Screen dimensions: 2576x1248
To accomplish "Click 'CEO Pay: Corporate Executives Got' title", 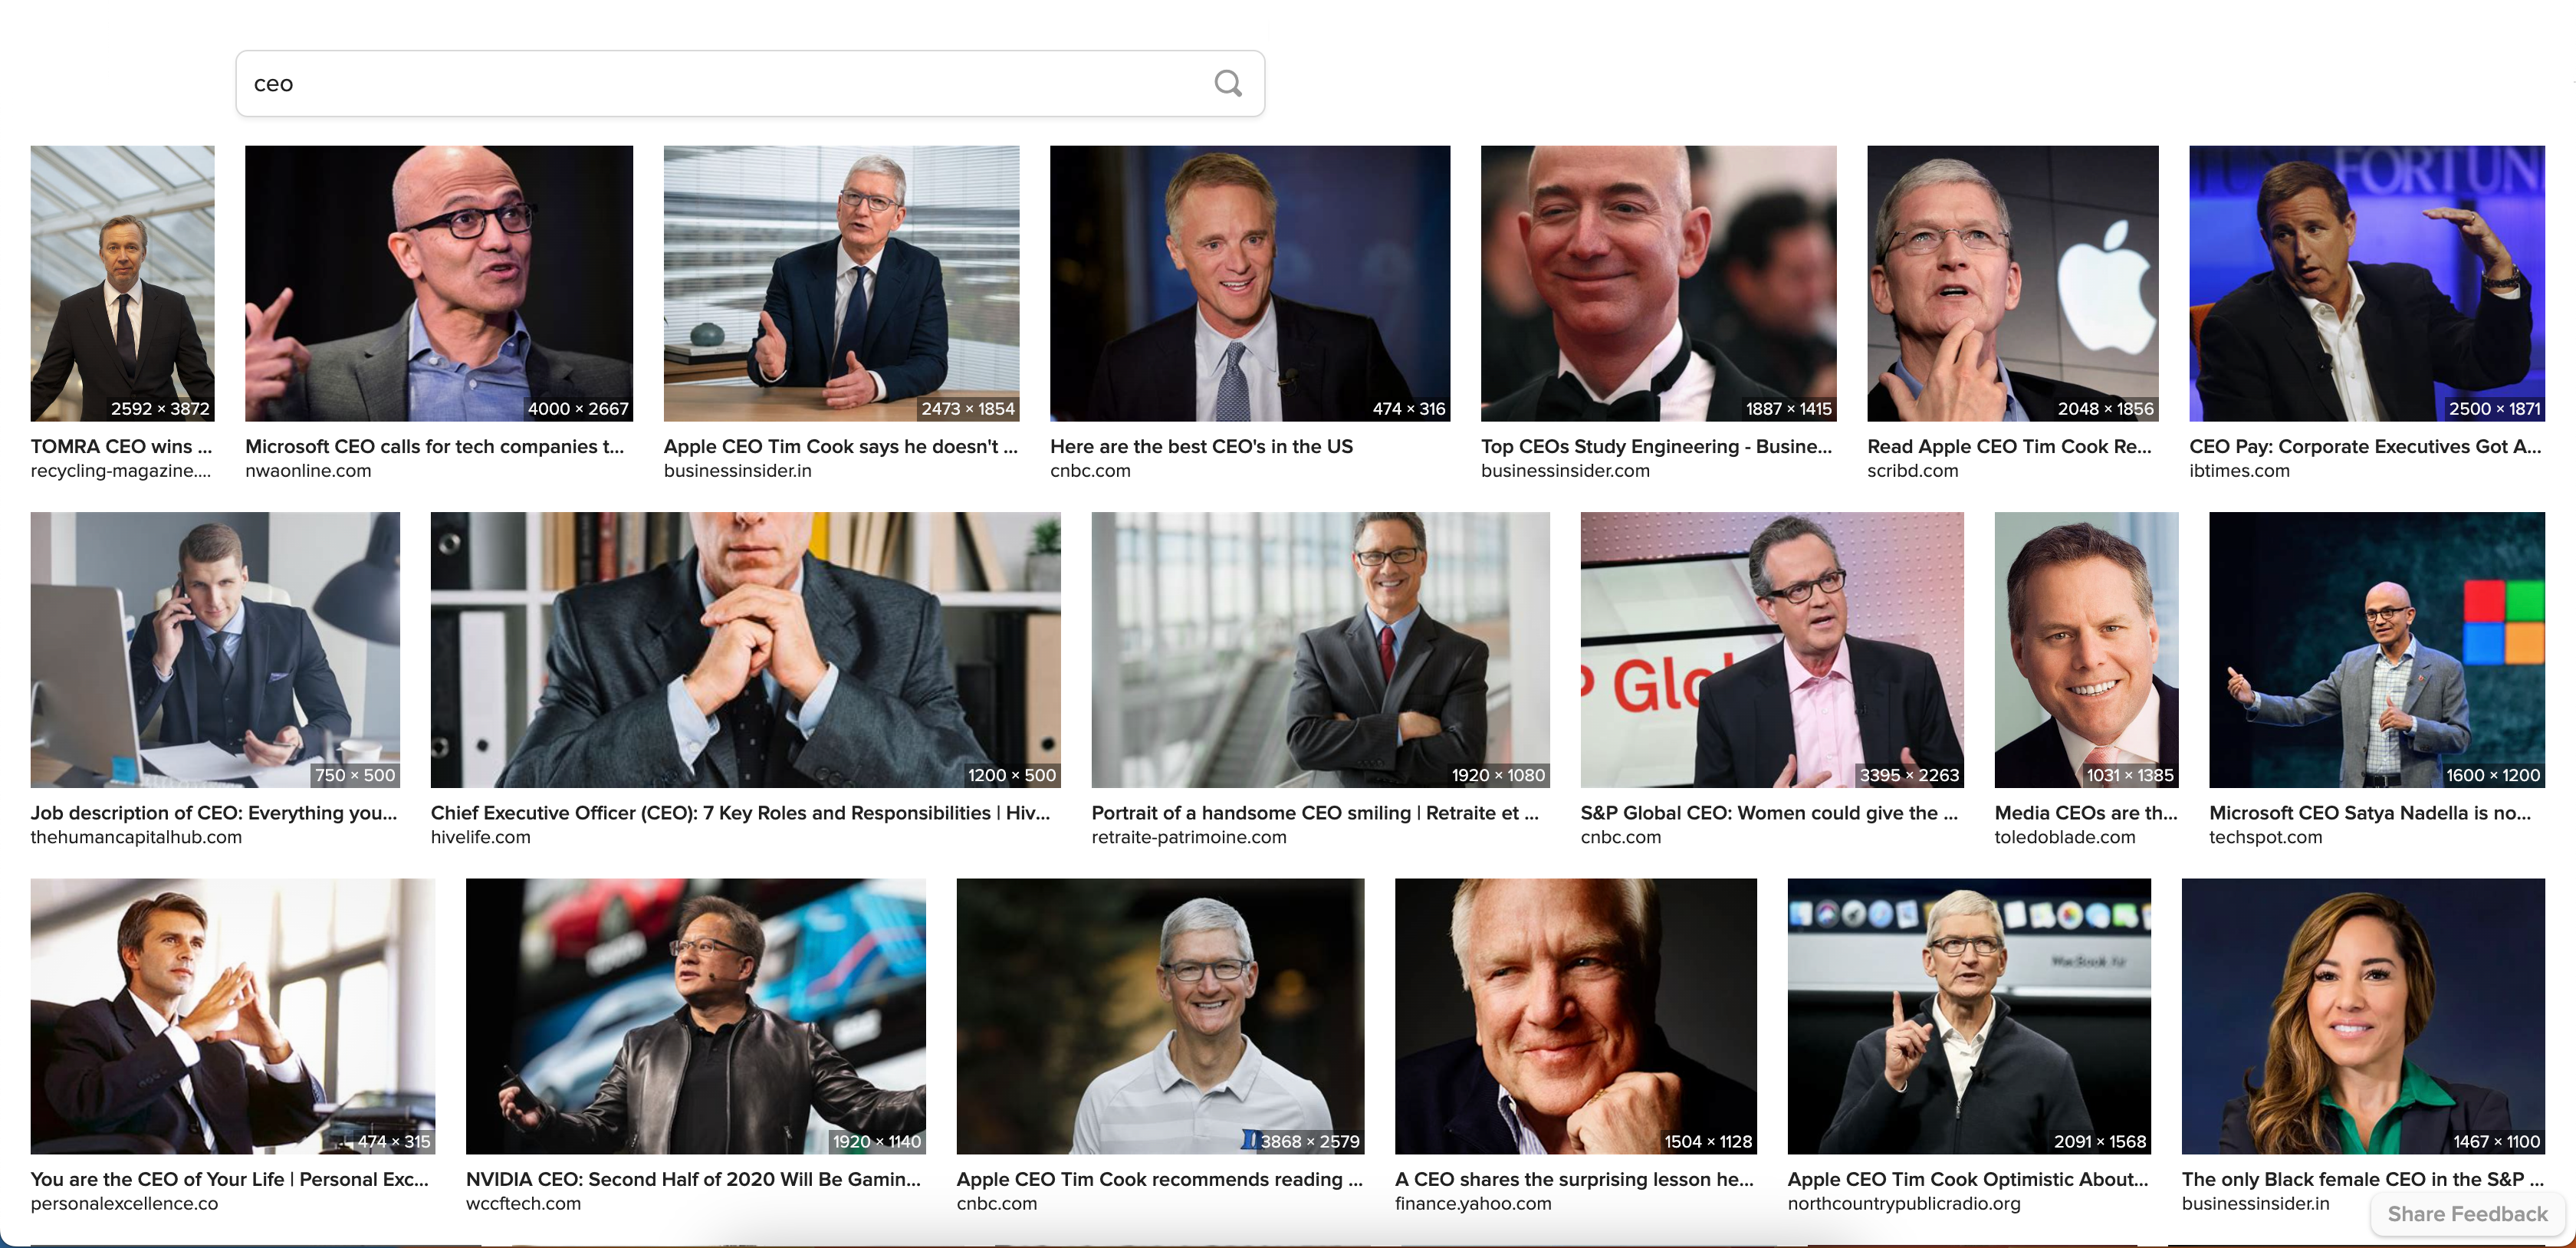I will pyautogui.click(x=2365, y=446).
